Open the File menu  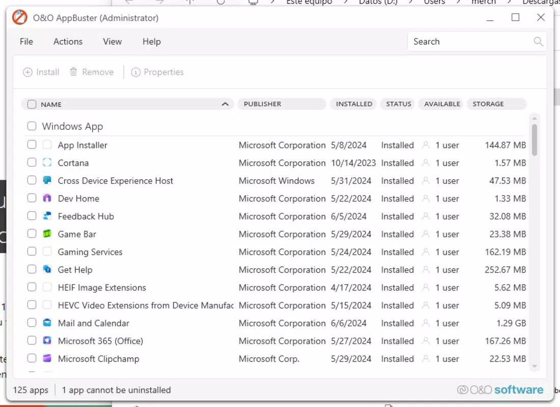coord(26,42)
